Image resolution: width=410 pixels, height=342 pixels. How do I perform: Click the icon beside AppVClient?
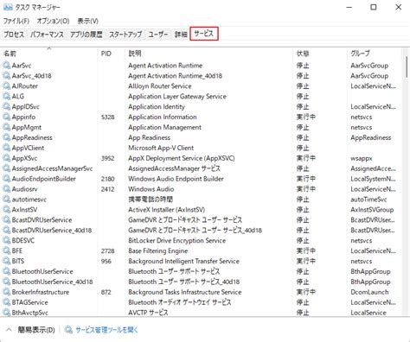click(x=7, y=148)
